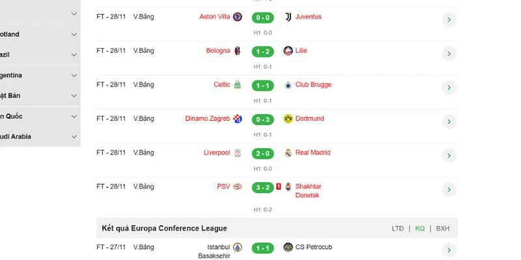The image size is (521, 260).
Task: Expand the Scotland league list
Action: 74,34
